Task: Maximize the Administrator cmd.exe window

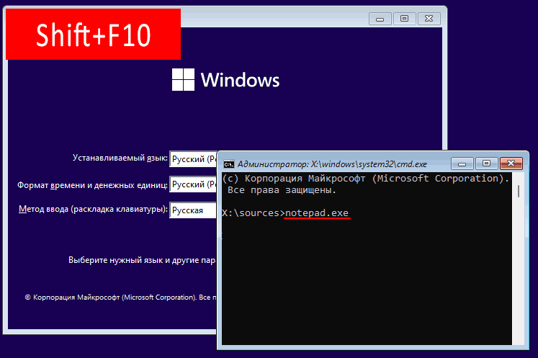Action: tap(487, 164)
